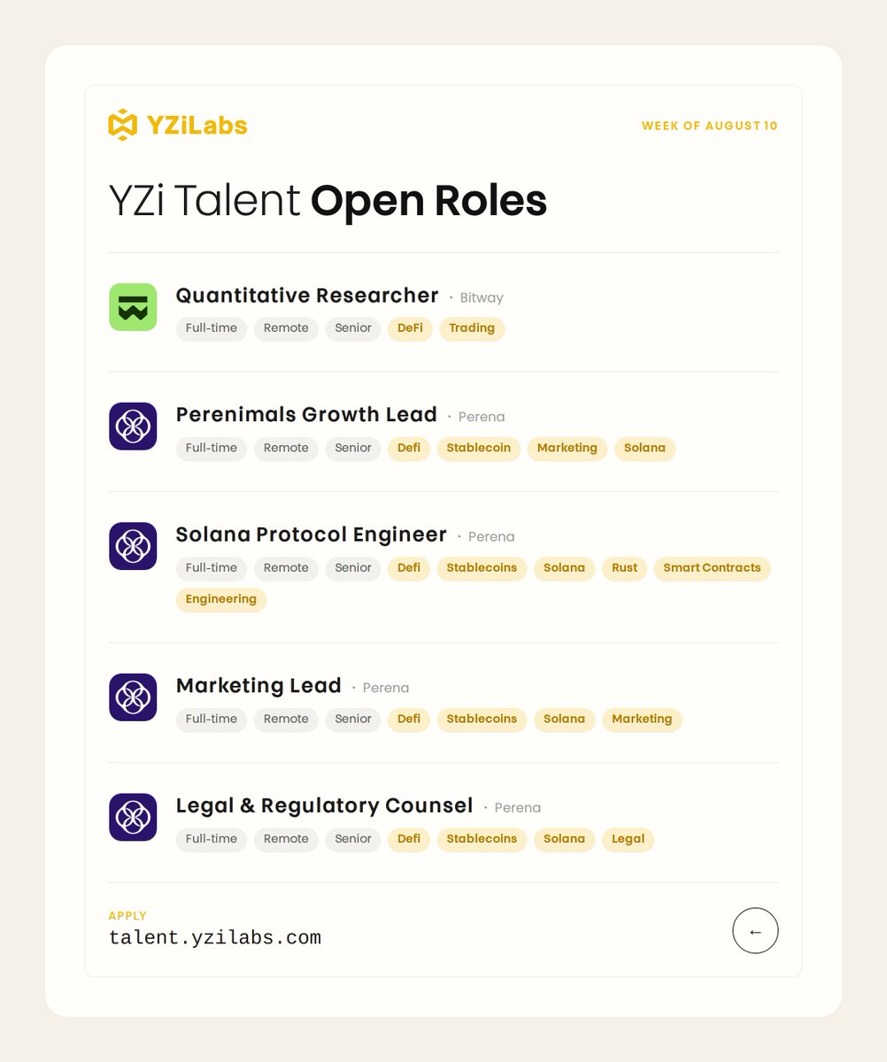Click Perena icon beside Solana Protocol Engineer
This screenshot has height=1062, width=887.
coord(133,546)
